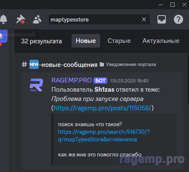Click the text как же мне это помогло спасибо
The height and width of the screenshot is (172, 189).
tap(100, 155)
